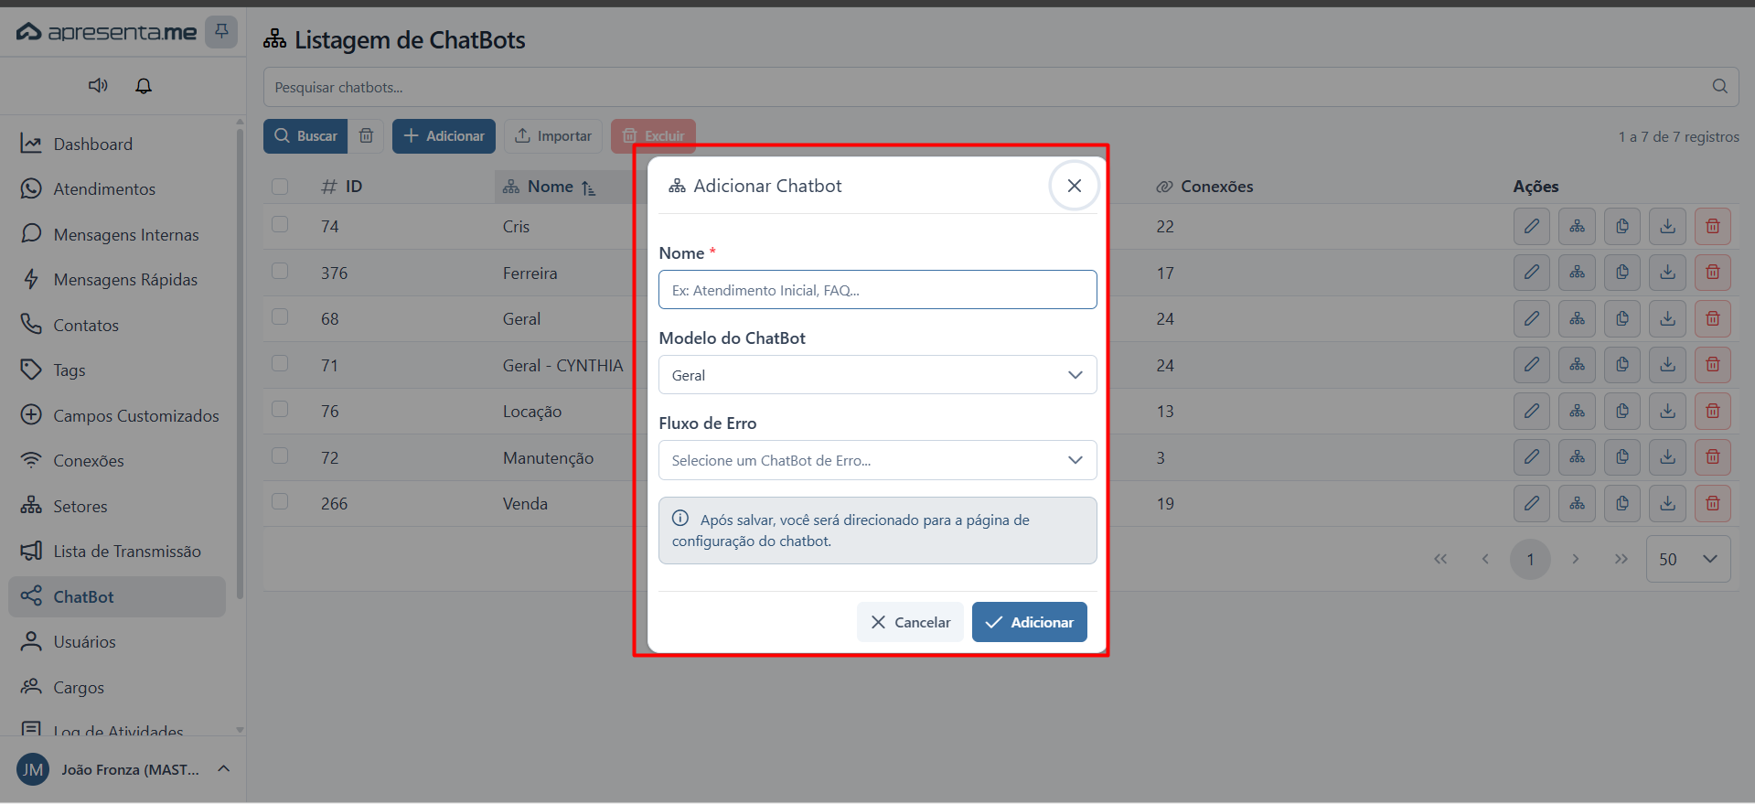Screen dimensions: 1755x804
Task: Confirm with the dialog's Adicionar button
Action: (x=1030, y=622)
